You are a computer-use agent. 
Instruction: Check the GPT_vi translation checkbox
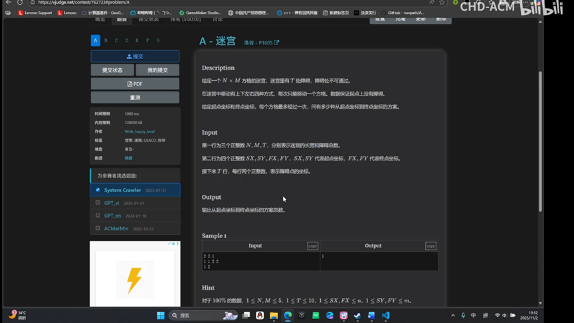tap(98, 203)
